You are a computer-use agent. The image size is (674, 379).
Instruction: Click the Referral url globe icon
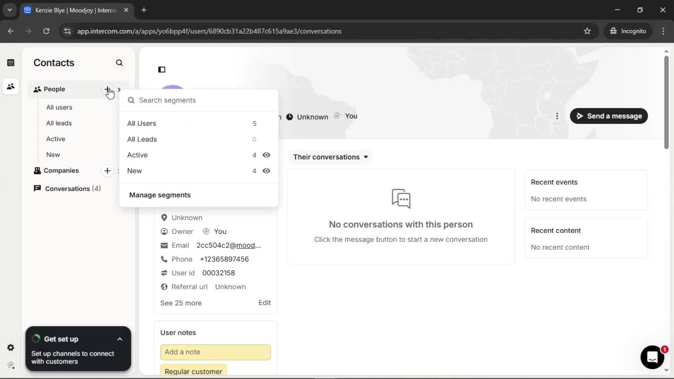coord(164,287)
